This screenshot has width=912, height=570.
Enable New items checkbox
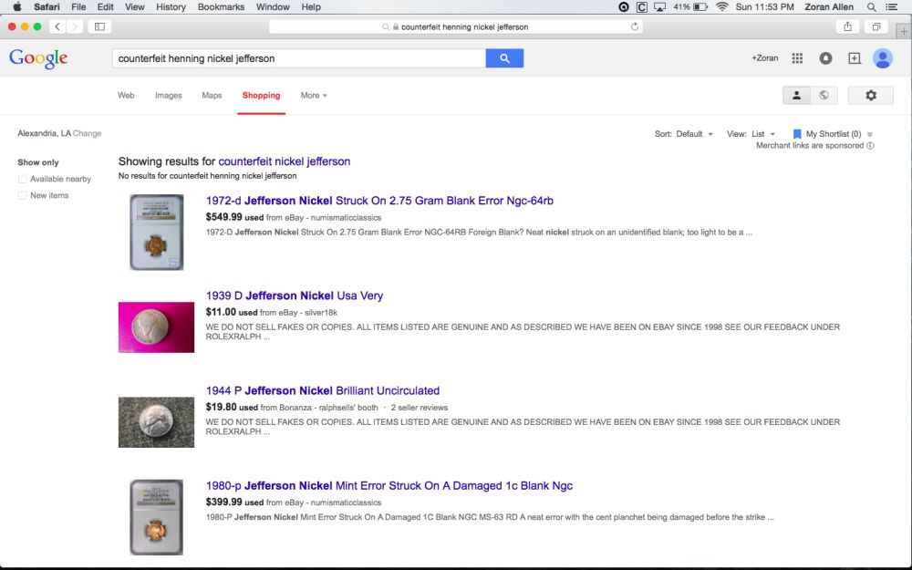click(22, 195)
